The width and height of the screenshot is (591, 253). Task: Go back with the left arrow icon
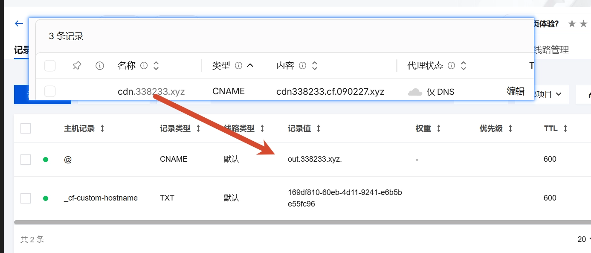[19, 23]
